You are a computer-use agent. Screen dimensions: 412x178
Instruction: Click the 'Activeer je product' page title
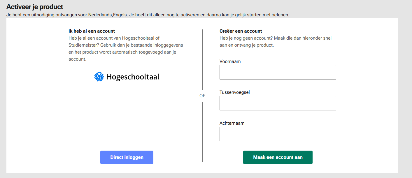[35, 7]
